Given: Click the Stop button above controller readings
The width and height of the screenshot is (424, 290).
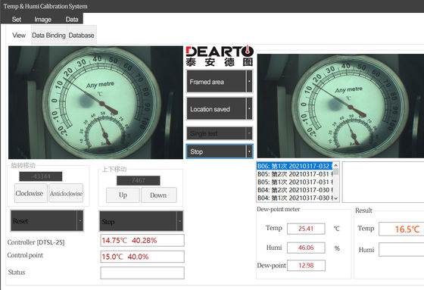Looking at the screenshot, I should click(138, 221).
